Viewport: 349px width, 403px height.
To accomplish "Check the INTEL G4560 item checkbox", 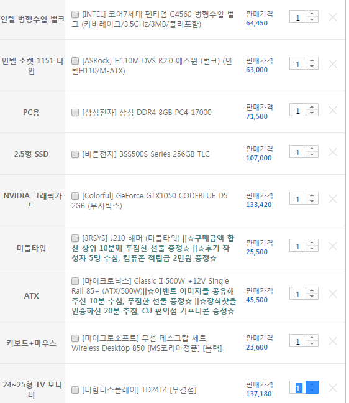I will coord(75,14).
